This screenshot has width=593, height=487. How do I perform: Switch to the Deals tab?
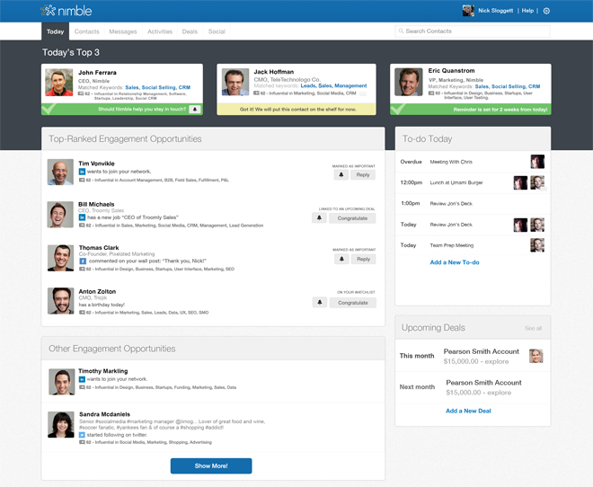(x=190, y=31)
